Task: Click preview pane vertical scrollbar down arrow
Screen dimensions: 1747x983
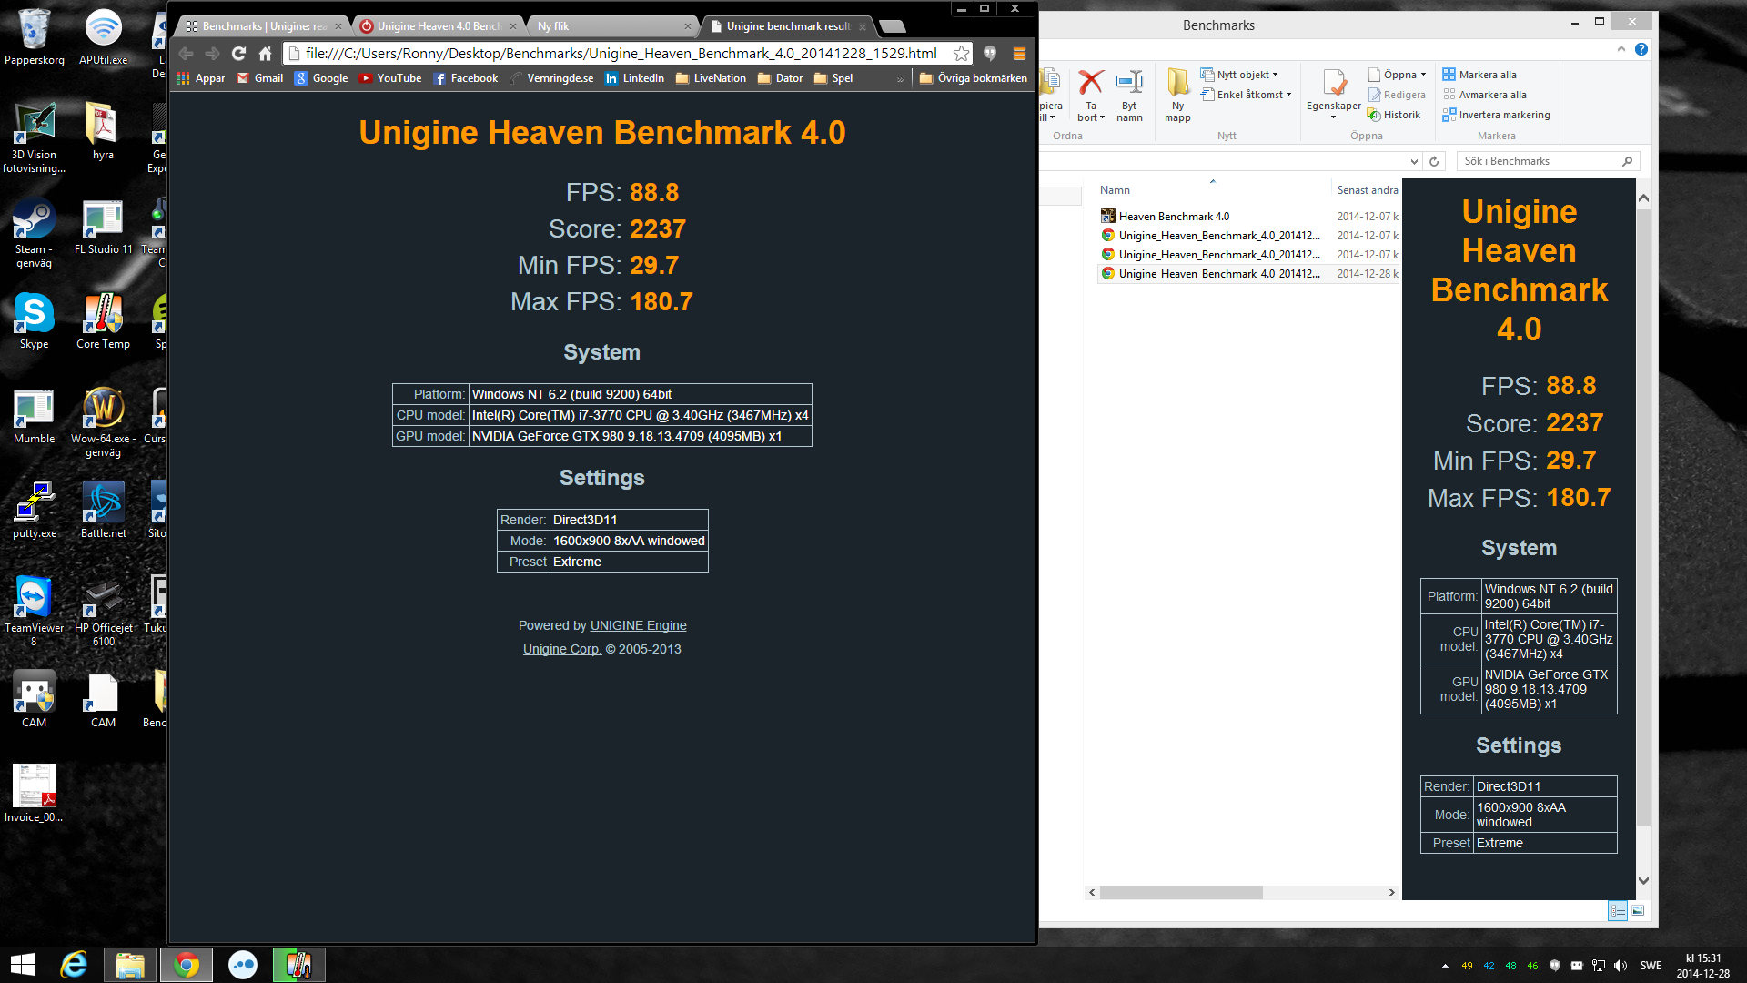Action: tap(1643, 880)
